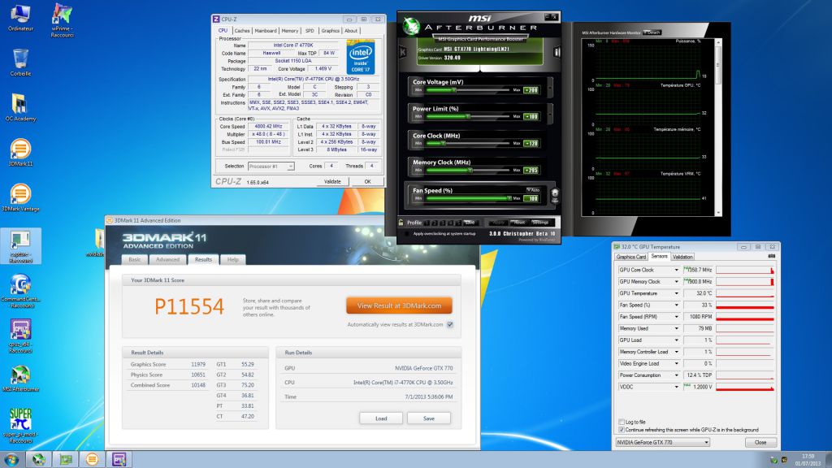
Task: Click the Power Limit slider handle
Action: [x=467, y=116]
